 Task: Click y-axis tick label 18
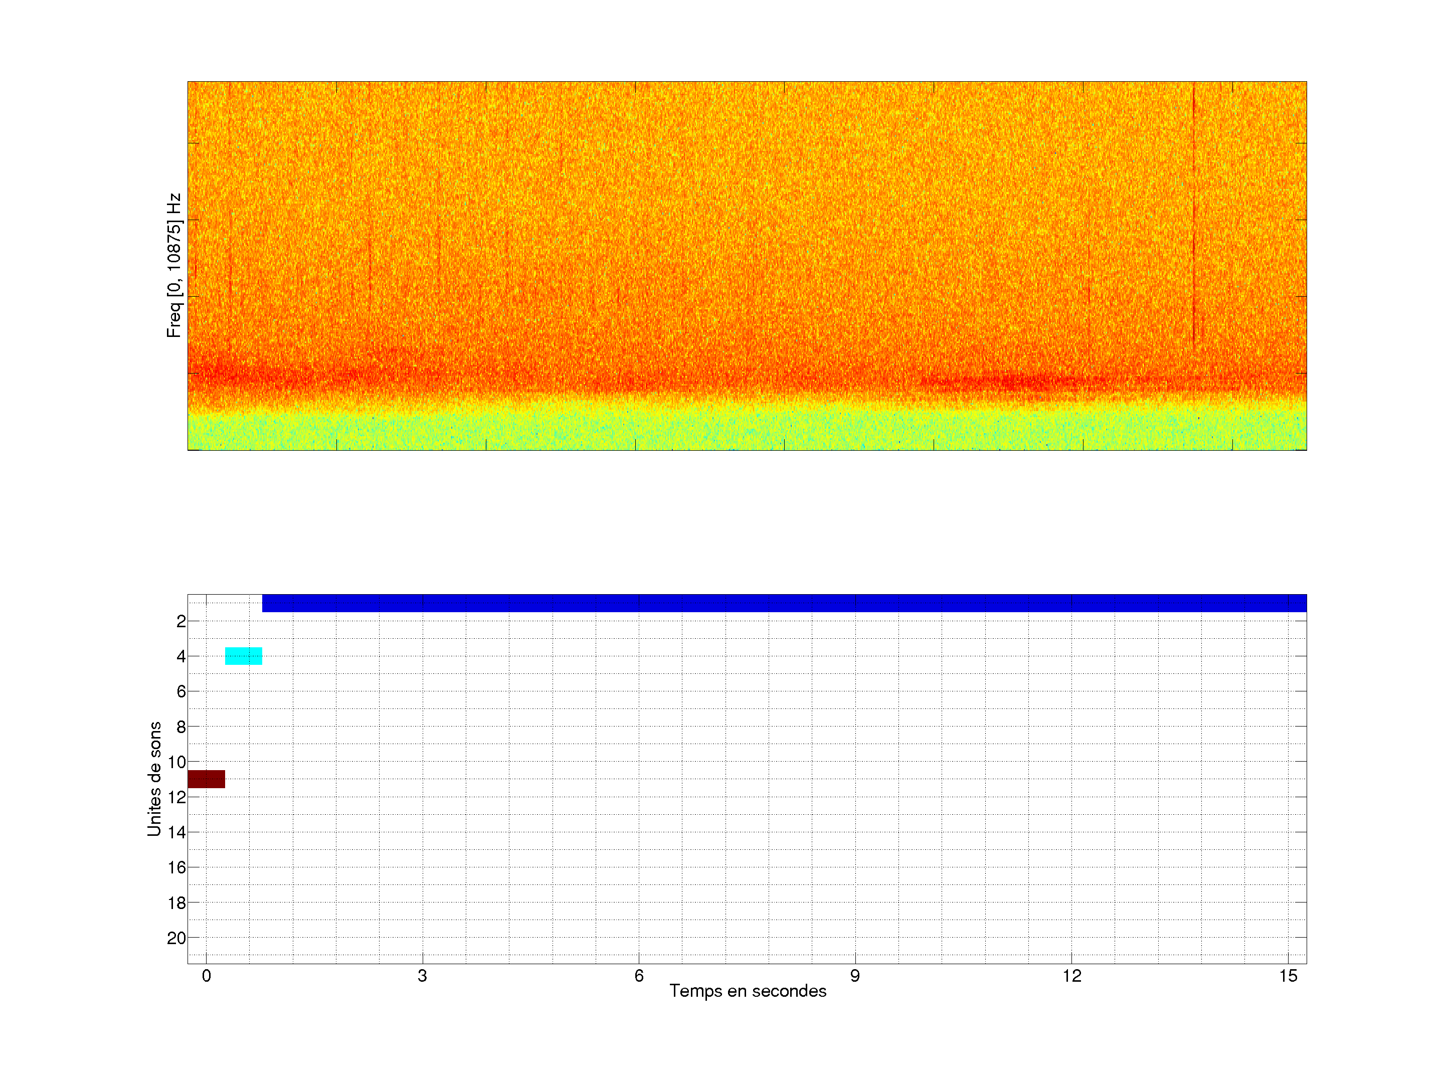(x=177, y=903)
